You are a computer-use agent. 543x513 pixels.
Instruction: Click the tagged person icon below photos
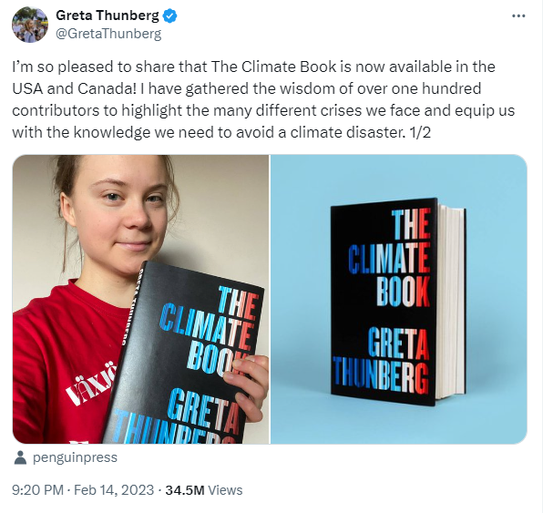(x=20, y=458)
